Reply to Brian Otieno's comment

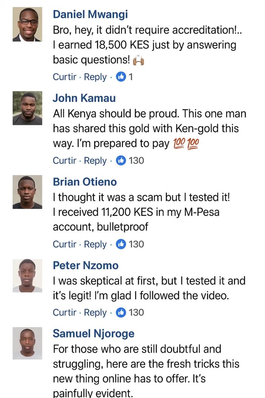(95, 244)
